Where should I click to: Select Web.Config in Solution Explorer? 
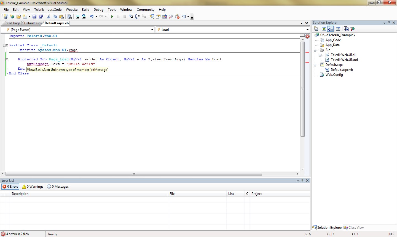(334, 75)
